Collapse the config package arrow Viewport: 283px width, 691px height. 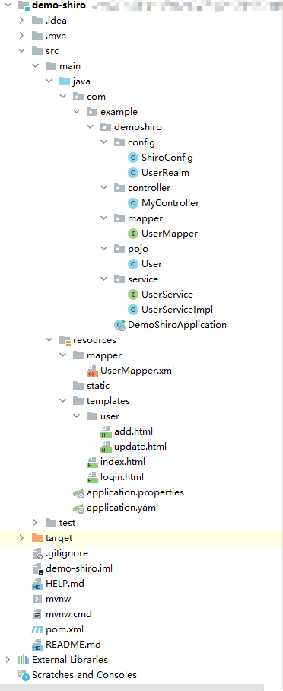coord(103,142)
